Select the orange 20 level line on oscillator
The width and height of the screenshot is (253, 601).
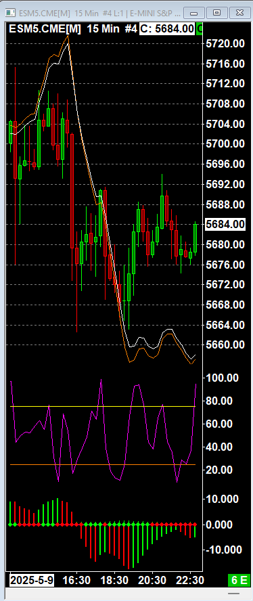[x=103, y=464]
